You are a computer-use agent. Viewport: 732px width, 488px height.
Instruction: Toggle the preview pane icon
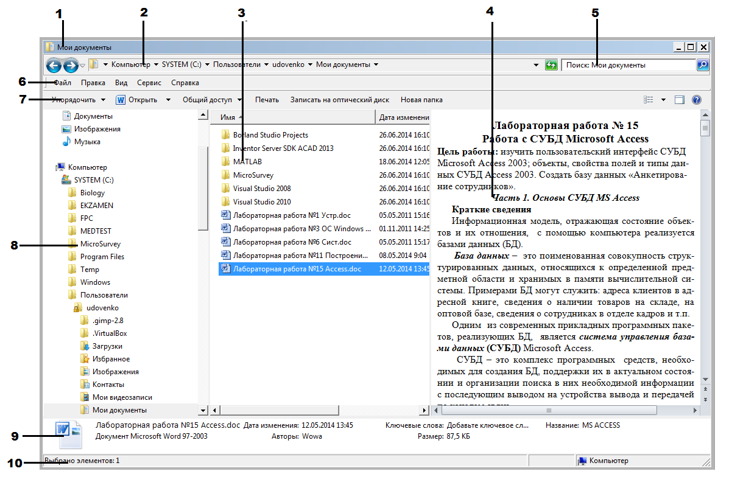point(680,100)
